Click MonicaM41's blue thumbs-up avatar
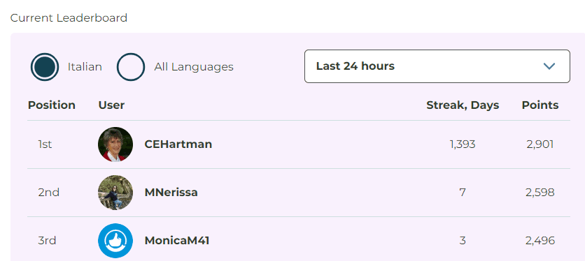The image size is (585, 261). 115,241
